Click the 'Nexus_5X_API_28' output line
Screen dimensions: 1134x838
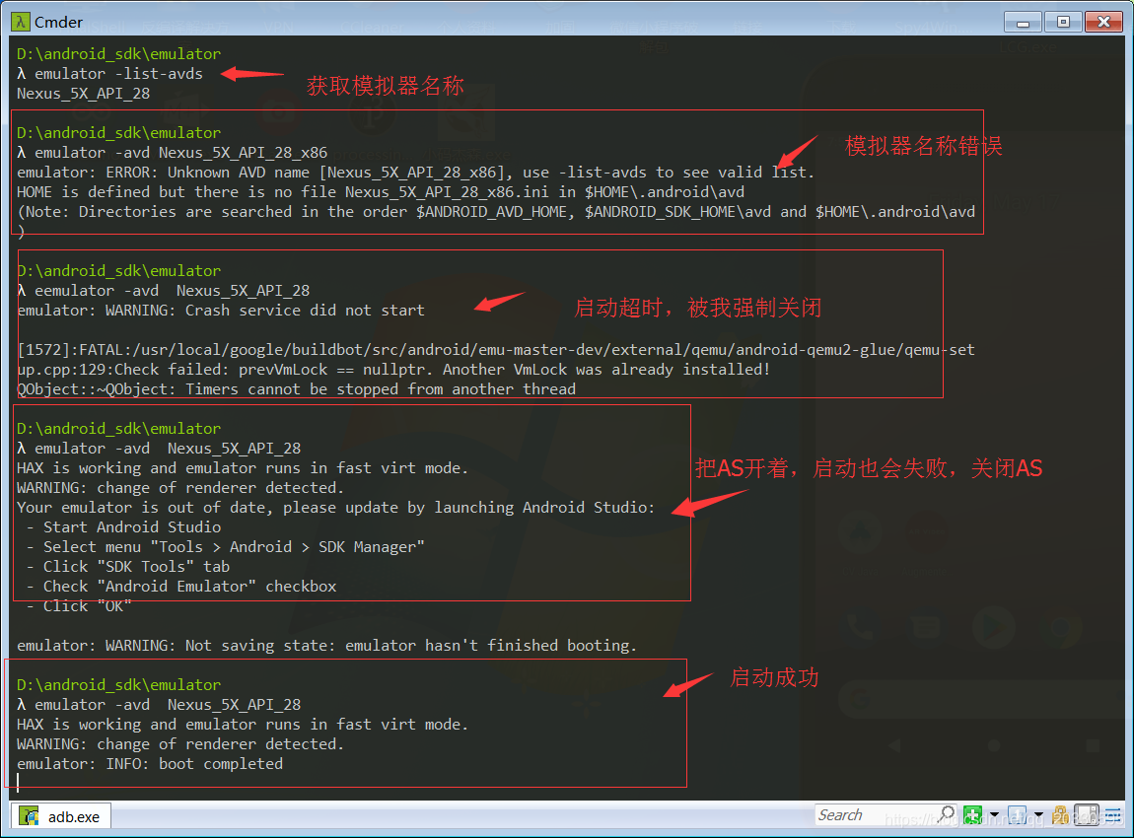83,94
